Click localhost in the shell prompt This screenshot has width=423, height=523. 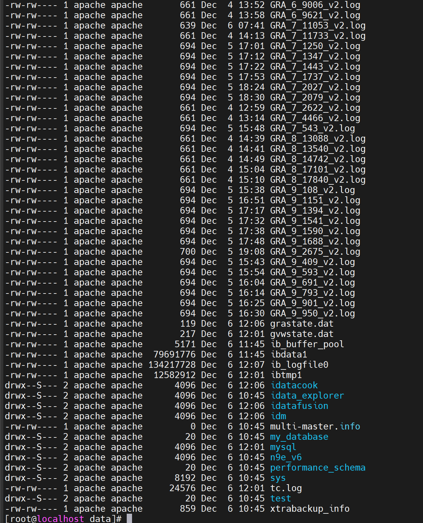pyautogui.click(x=60, y=519)
